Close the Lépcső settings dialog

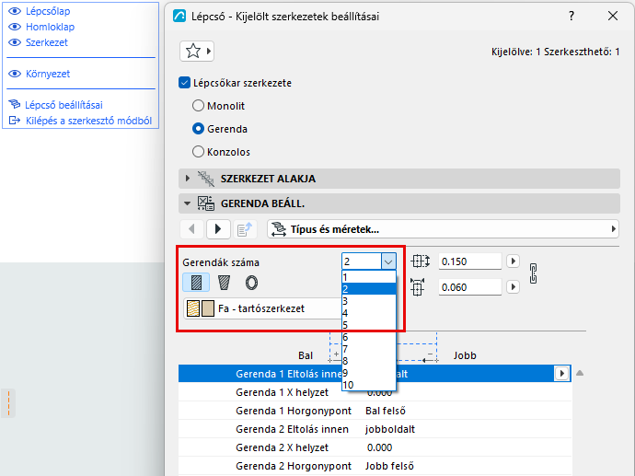613,17
